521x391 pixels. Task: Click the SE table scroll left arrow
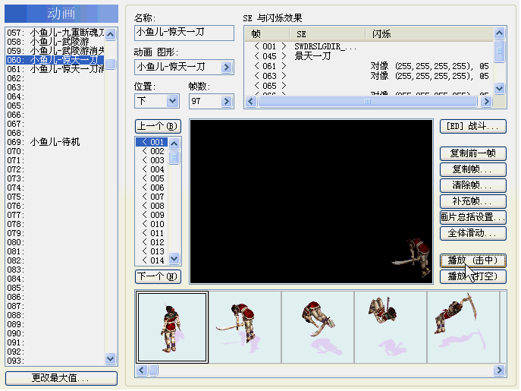(x=251, y=102)
